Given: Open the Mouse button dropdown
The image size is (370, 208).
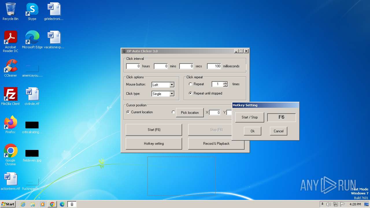Looking at the screenshot, I should 172,85.
